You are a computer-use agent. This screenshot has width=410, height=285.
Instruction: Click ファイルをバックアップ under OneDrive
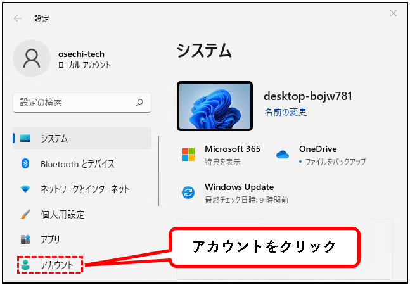pyautogui.click(x=335, y=161)
